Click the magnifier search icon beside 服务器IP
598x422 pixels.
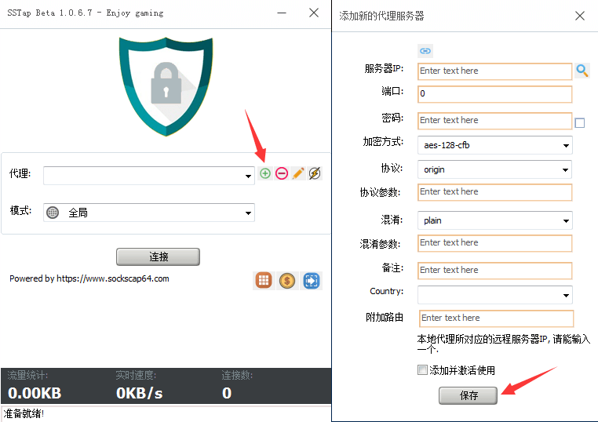point(582,71)
